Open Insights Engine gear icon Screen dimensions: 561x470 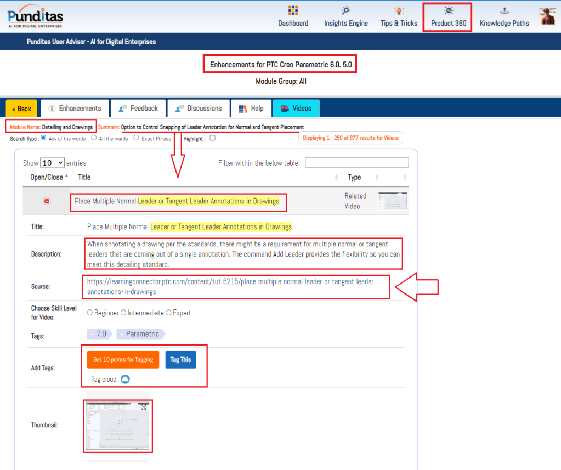click(346, 11)
